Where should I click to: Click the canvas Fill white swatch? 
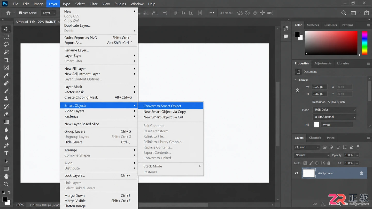pos(316,125)
